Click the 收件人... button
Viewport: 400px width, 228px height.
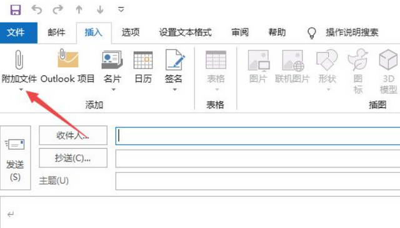click(x=73, y=135)
